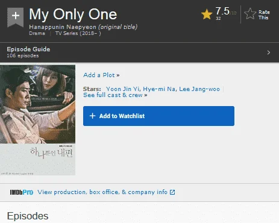Click the plus icon in Add to Watchlist

click(x=92, y=116)
